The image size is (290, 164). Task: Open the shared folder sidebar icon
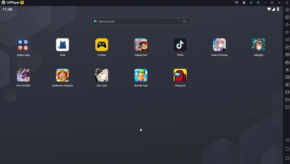click(x=287, y=100)
